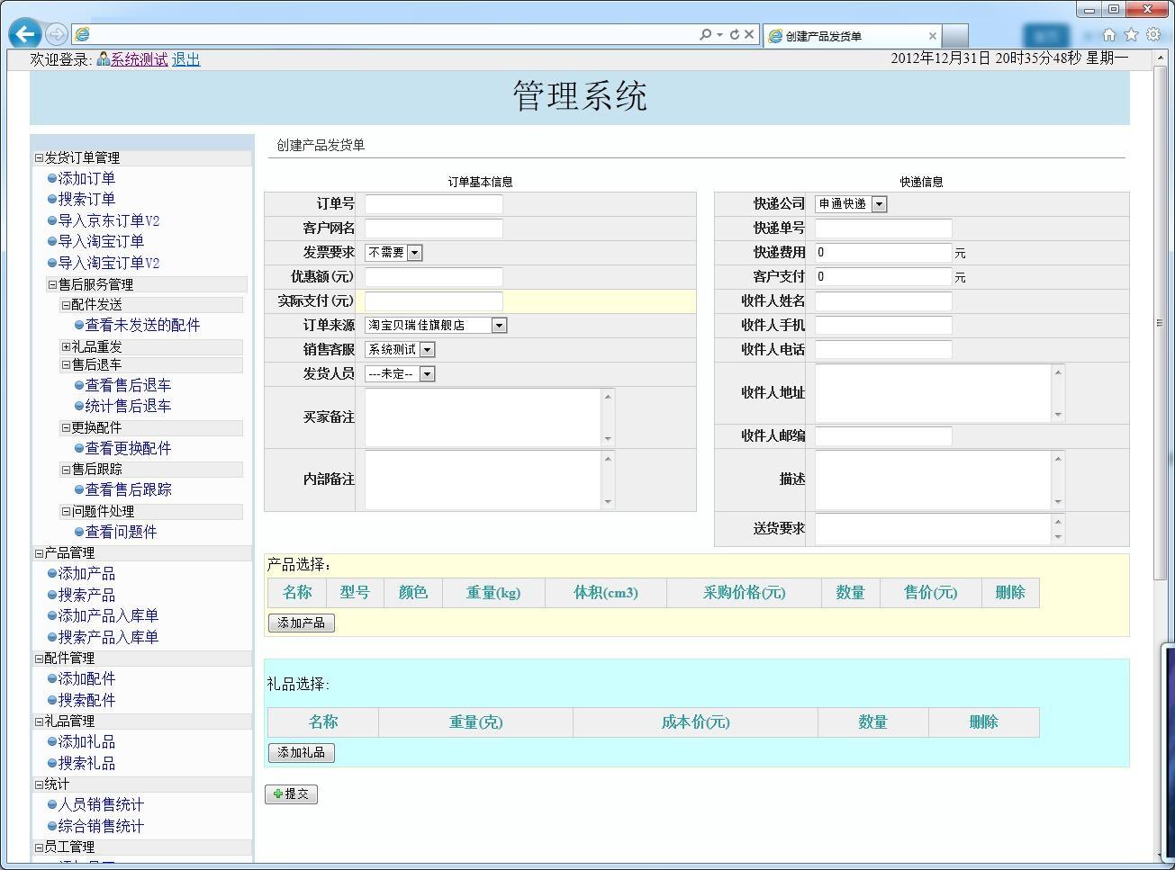This screenshot has width=1175, height=870.
Task: Open the 发票要求 dropdown
Action: tap(414, 253)
